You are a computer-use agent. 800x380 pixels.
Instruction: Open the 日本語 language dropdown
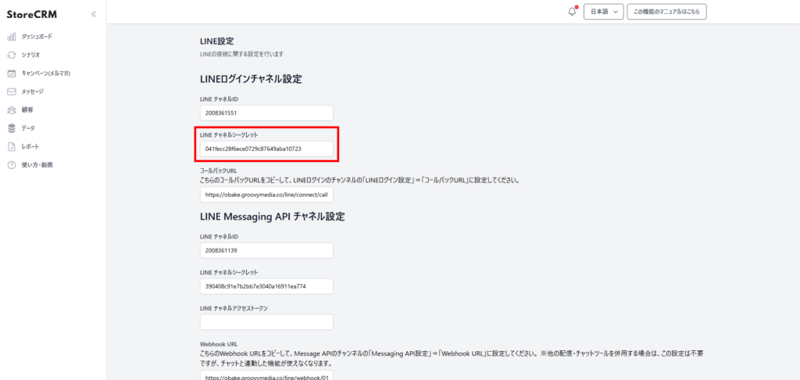[602, 12]
